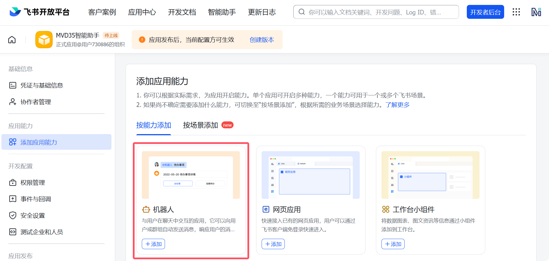This screenshot has height=261, width=549.
Task: Click the 工作台小组件 preview thumbnail
Action: (x=430, y=175)
